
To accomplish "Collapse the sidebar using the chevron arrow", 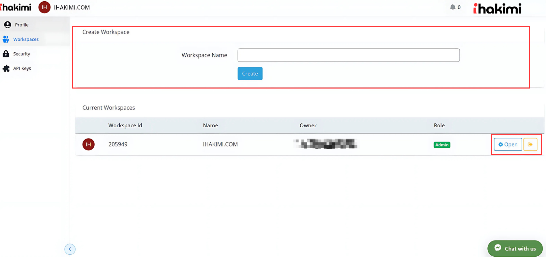I will pyautogui.click(x=70, y=249).
